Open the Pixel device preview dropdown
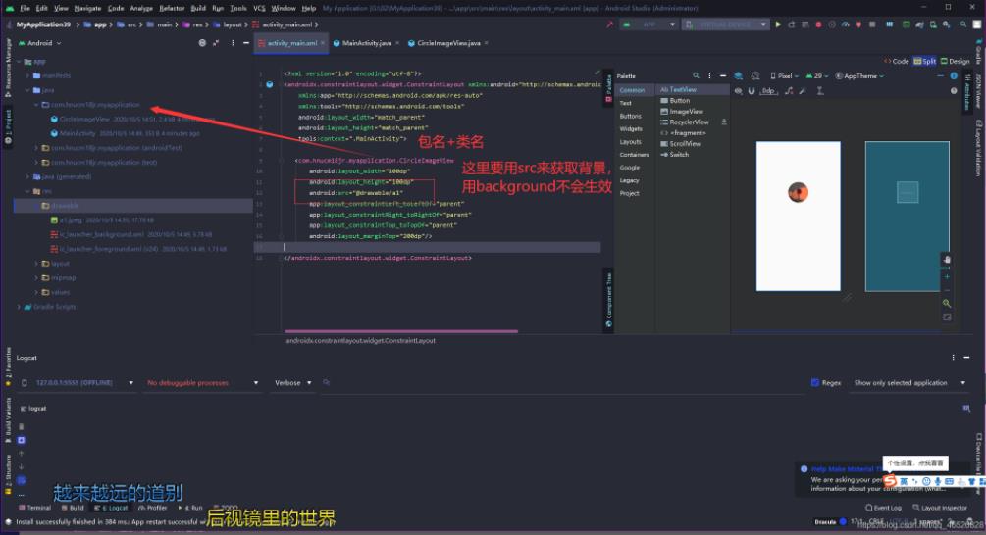The image size is (986, 535). (x=784, y=76)
